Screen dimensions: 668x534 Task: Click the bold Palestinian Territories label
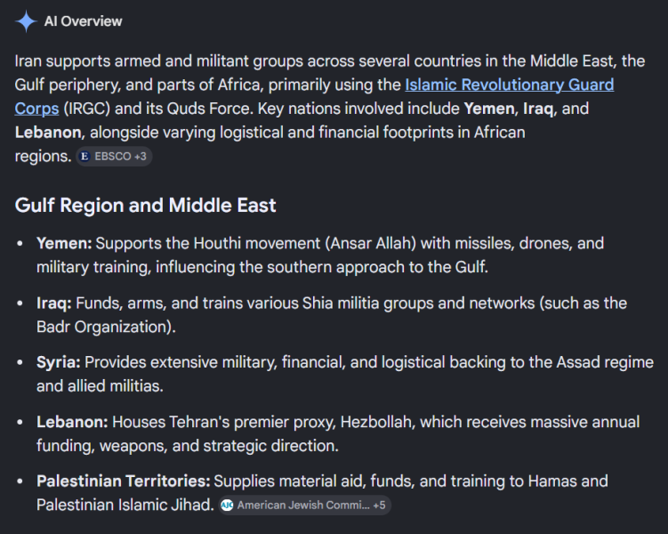coord(124,481)
